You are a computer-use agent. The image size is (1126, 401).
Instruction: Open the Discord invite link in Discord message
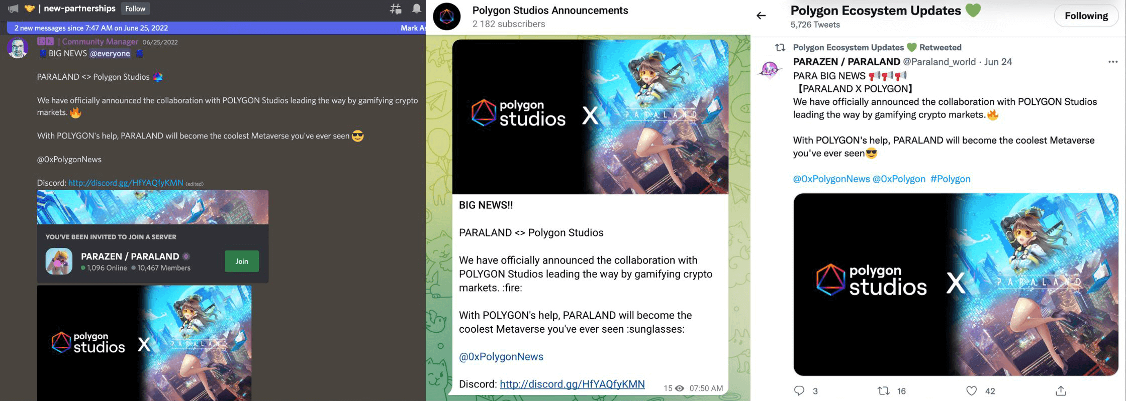click(126, 183)
